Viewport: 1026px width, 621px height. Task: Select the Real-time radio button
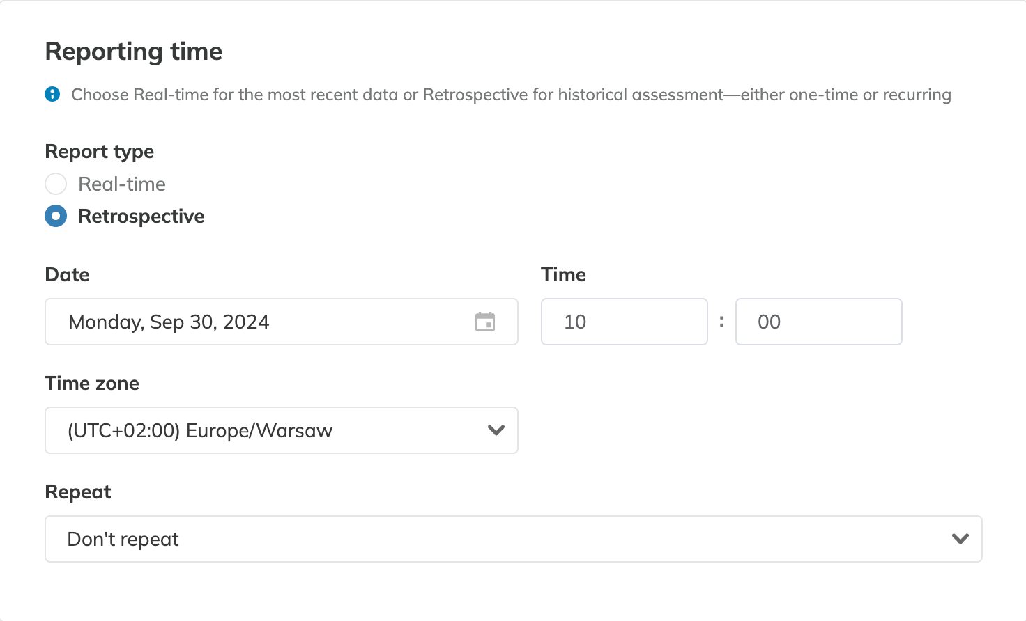coord(56,184)
